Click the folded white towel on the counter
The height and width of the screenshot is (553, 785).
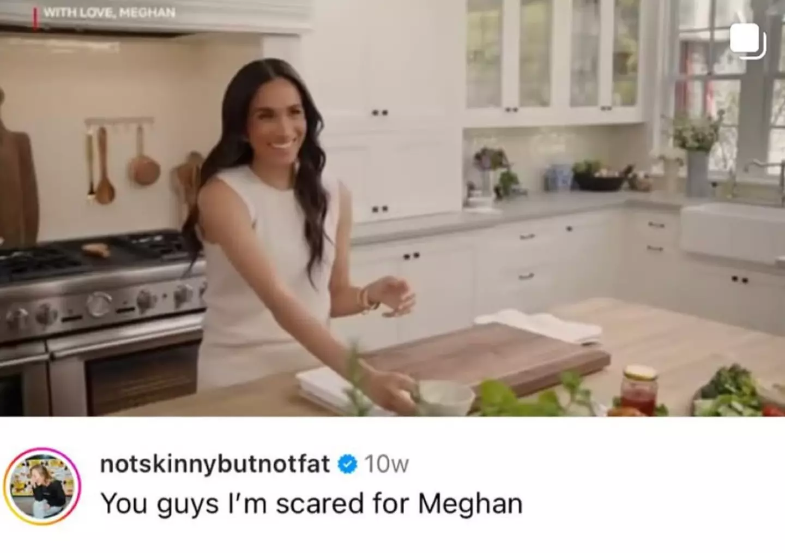pos(540,326)
